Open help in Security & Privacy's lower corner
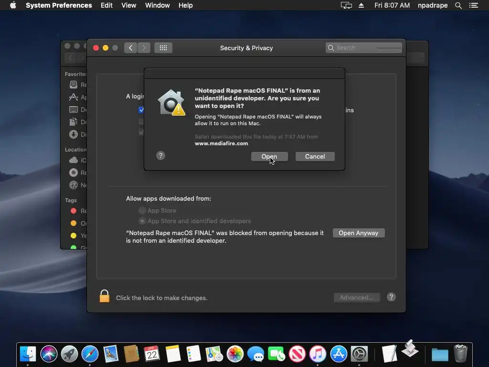The image size is (489, 367). coord(391,297)
